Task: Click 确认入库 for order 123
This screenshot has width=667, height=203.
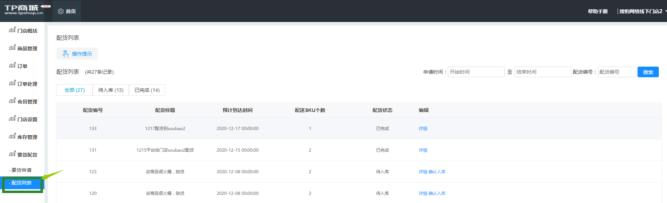Action: coord(437,172)
